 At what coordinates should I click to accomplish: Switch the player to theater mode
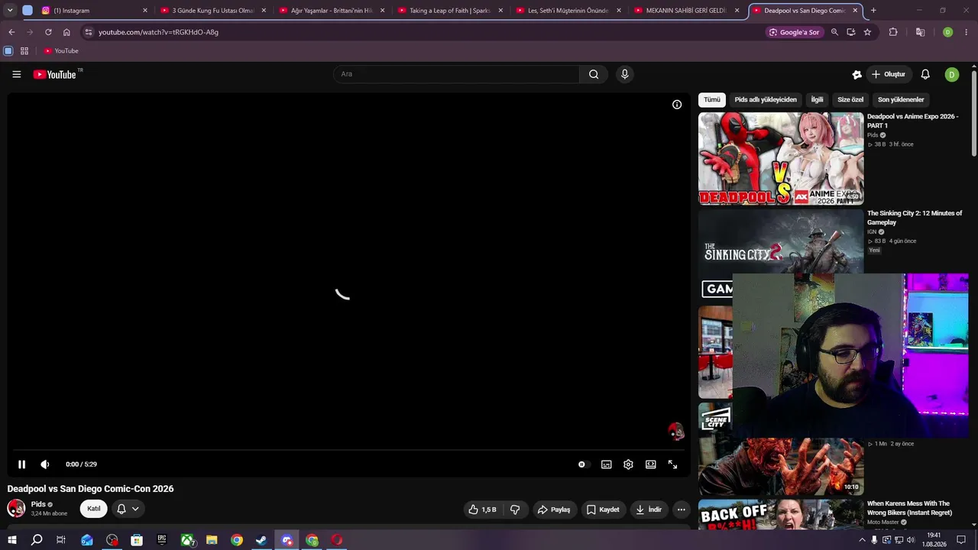pos(650,464)
